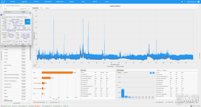
Task: Expand the collapsed left observed directory panel
Action: [x=1, y=5]
